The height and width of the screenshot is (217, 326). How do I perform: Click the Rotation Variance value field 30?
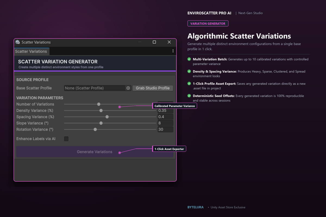coord(165,129)
